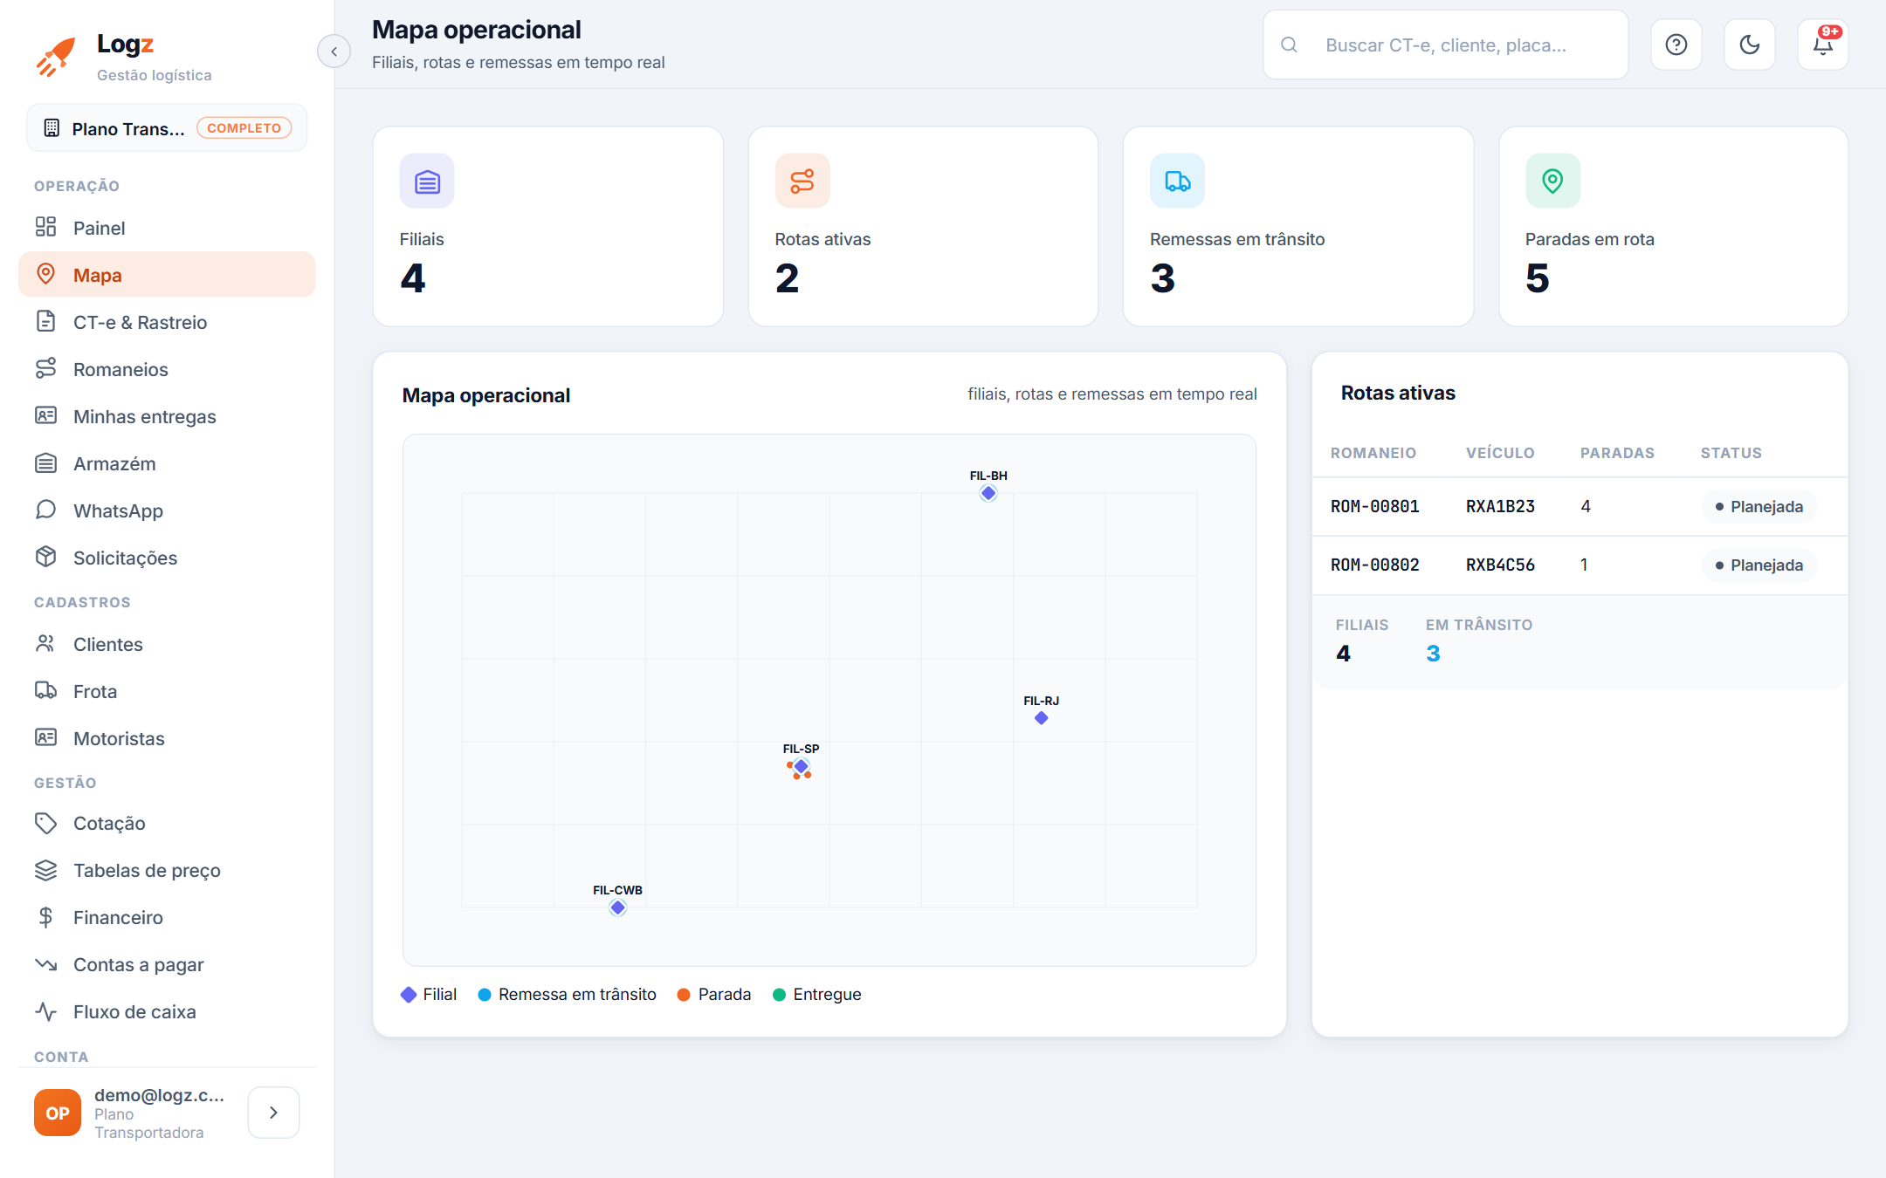Select the FIL-RJ marker on map
This screenshot has width=1886, height=1178.
[1041, 718]
